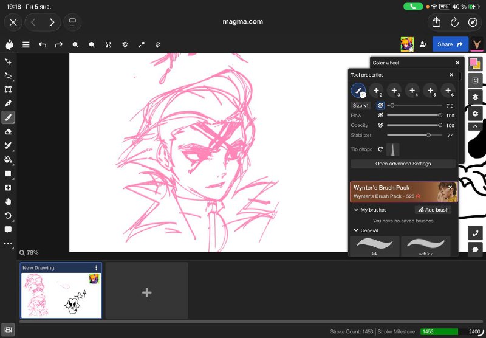This screenshot has width=486, height=338.
Task: Click the Share button
Action: [x=450, y=44]
